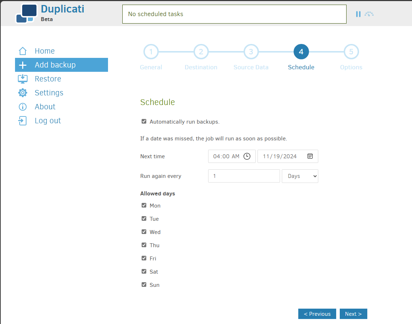
Task: Uncheck the Sat allowed day
Action: (144, 271)
